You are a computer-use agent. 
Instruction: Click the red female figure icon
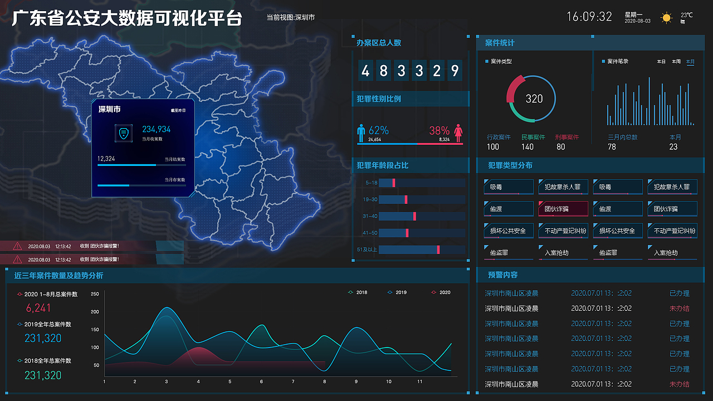click(458, 133)
